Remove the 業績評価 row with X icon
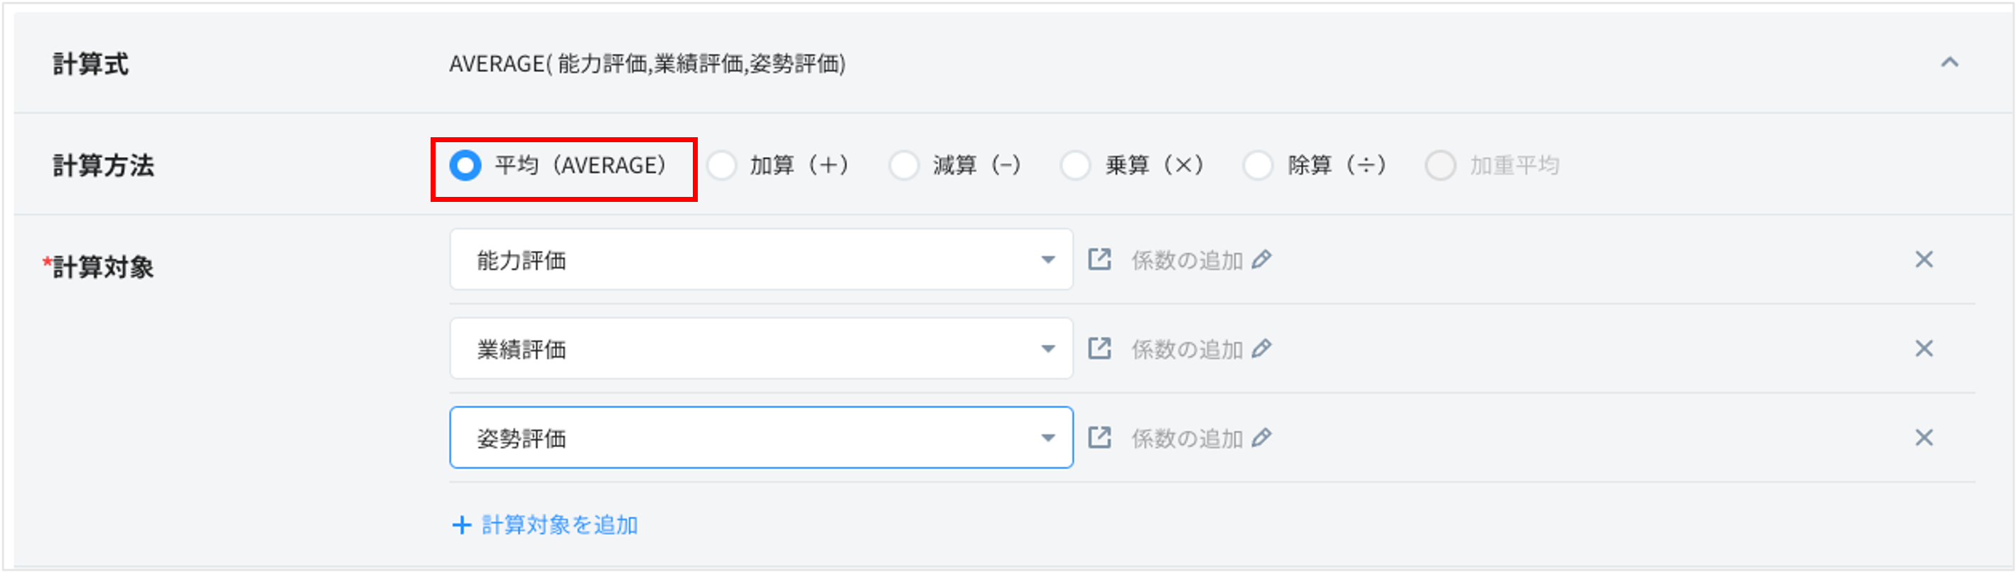 (1924, 348)
